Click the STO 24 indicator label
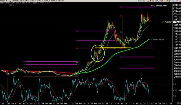The height and width of the screenshot is (105, 181). click(177, 90)
